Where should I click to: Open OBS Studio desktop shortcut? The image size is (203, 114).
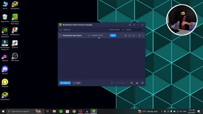tap(15, 57)
